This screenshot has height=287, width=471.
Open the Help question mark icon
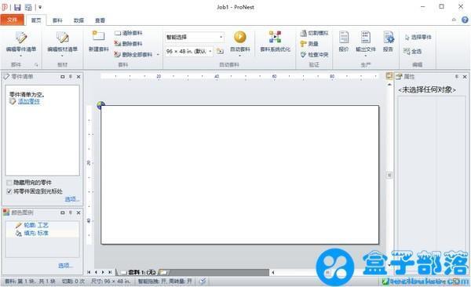pyautogui.click(x=465, y=20)
